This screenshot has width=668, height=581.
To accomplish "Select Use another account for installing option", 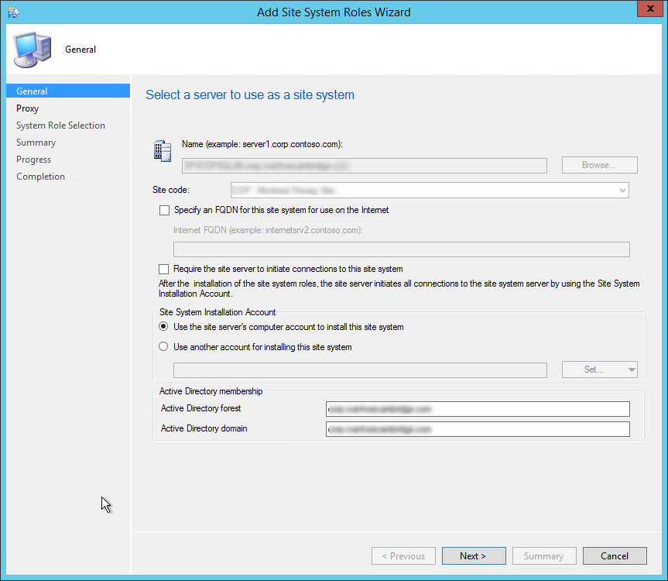I will coord(163,346).
